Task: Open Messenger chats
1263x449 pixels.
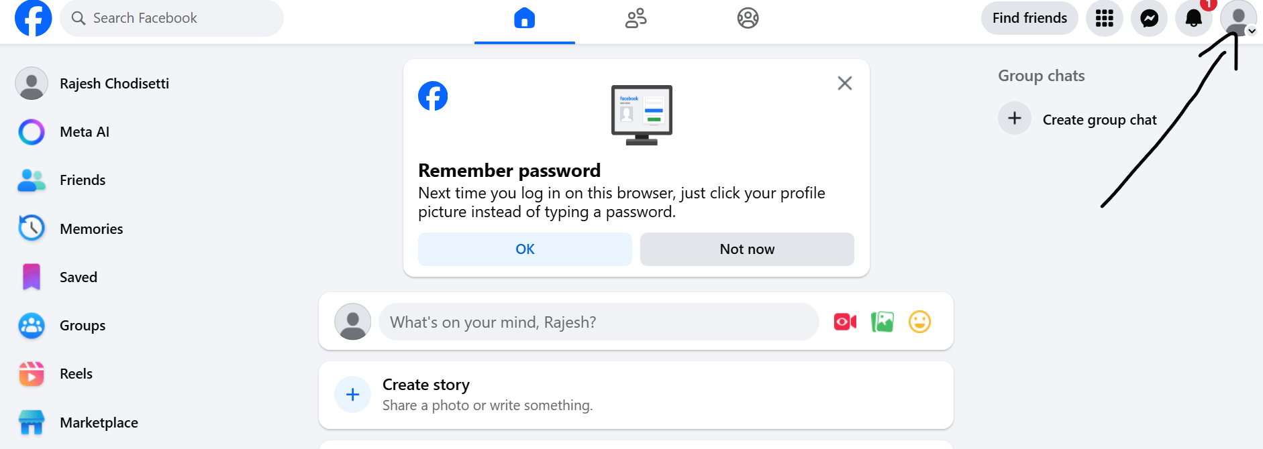Action: [1149, 18]
